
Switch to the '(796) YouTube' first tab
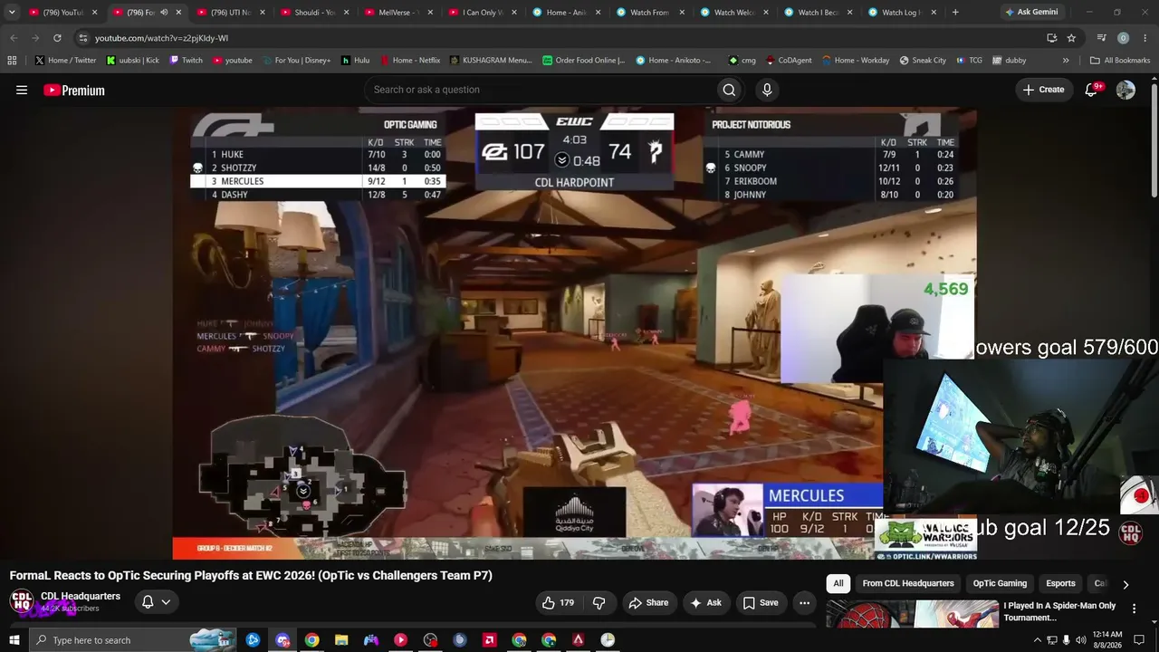pyautogui.click(x=63, y=13)
